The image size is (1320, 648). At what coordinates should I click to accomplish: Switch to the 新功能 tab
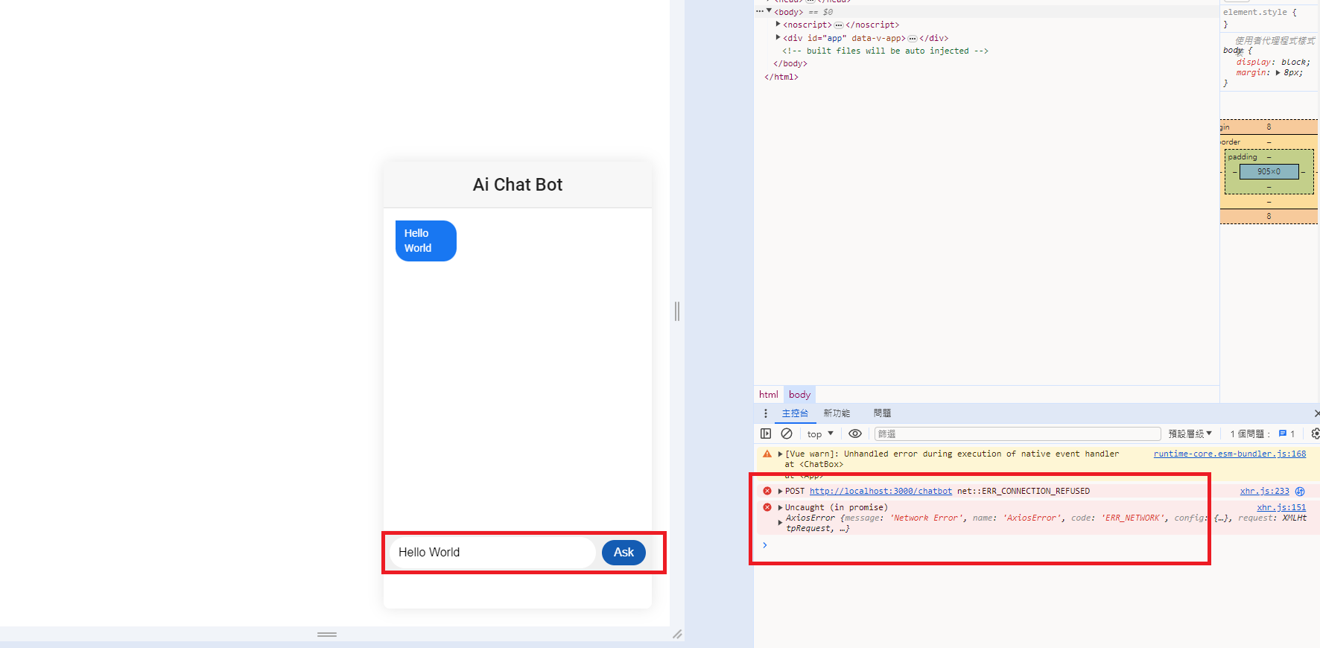(x=836, y=413)
